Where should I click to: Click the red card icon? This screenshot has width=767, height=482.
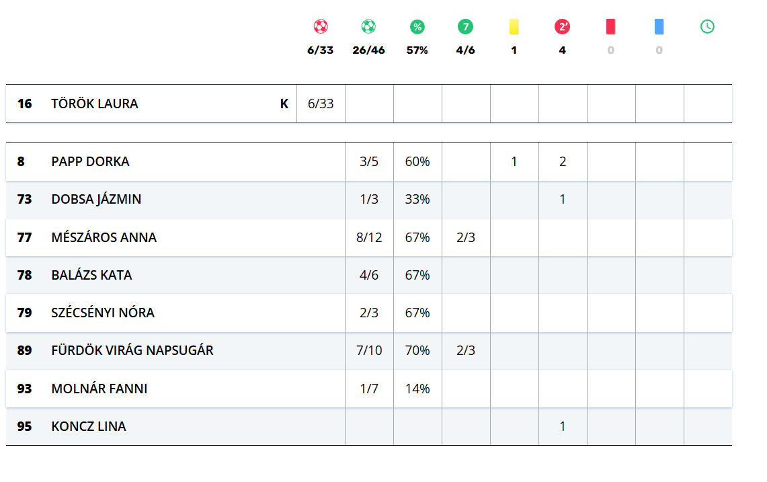(610, 27)
